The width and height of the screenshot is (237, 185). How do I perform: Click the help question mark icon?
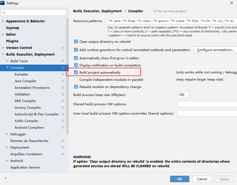coord(5,179)
